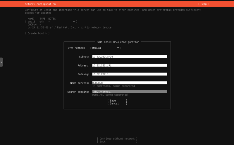
Task: Select the ens18 network interface entry
Action: [51, 22]
